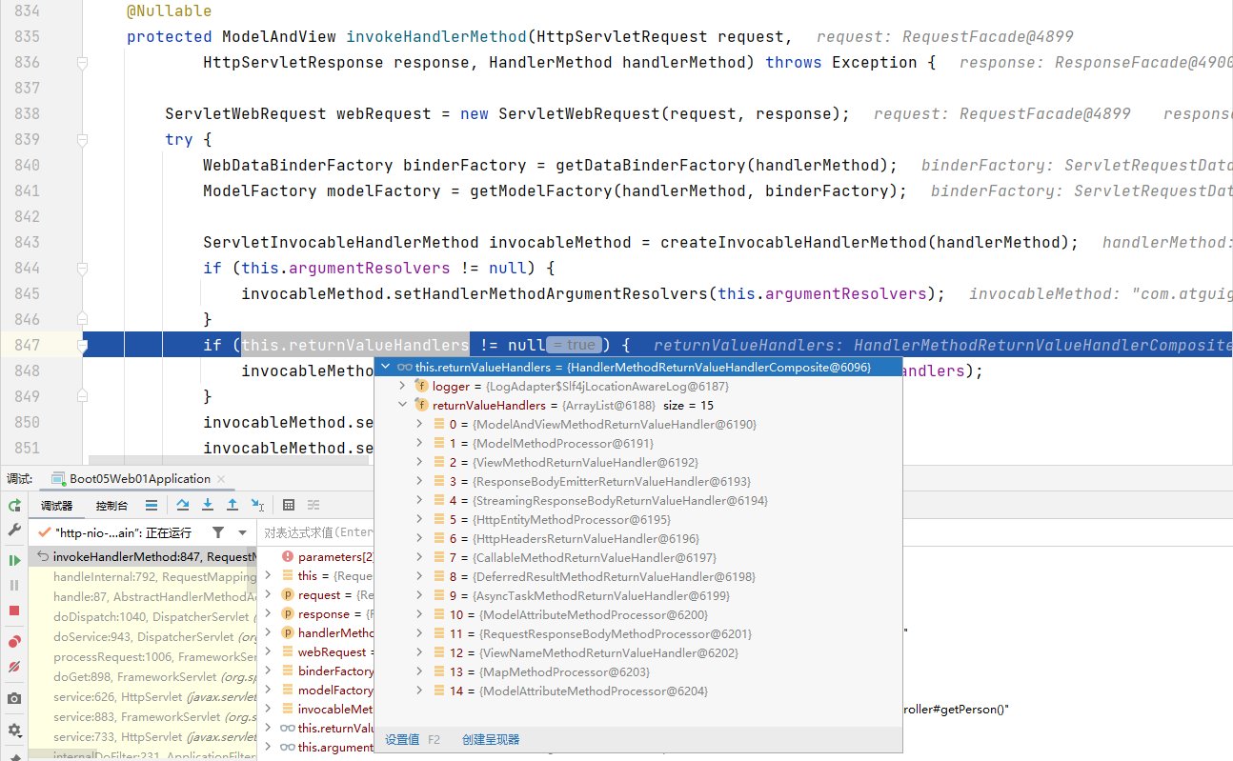This screenshot has width=1233, height=761.
Task: Select doDispatch:1040 DispatcherServlet frame
Action: coord(143,616)
